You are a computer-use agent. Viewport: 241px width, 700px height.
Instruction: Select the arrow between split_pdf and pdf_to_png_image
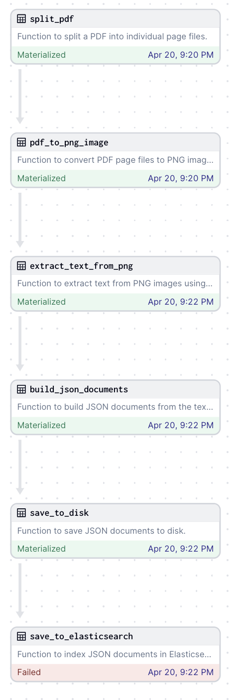pos(20,97)
